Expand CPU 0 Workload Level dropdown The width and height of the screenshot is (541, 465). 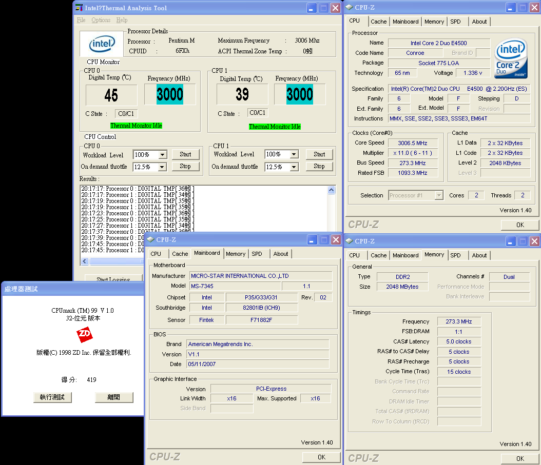pyautogui.click(x=163, y=155)
